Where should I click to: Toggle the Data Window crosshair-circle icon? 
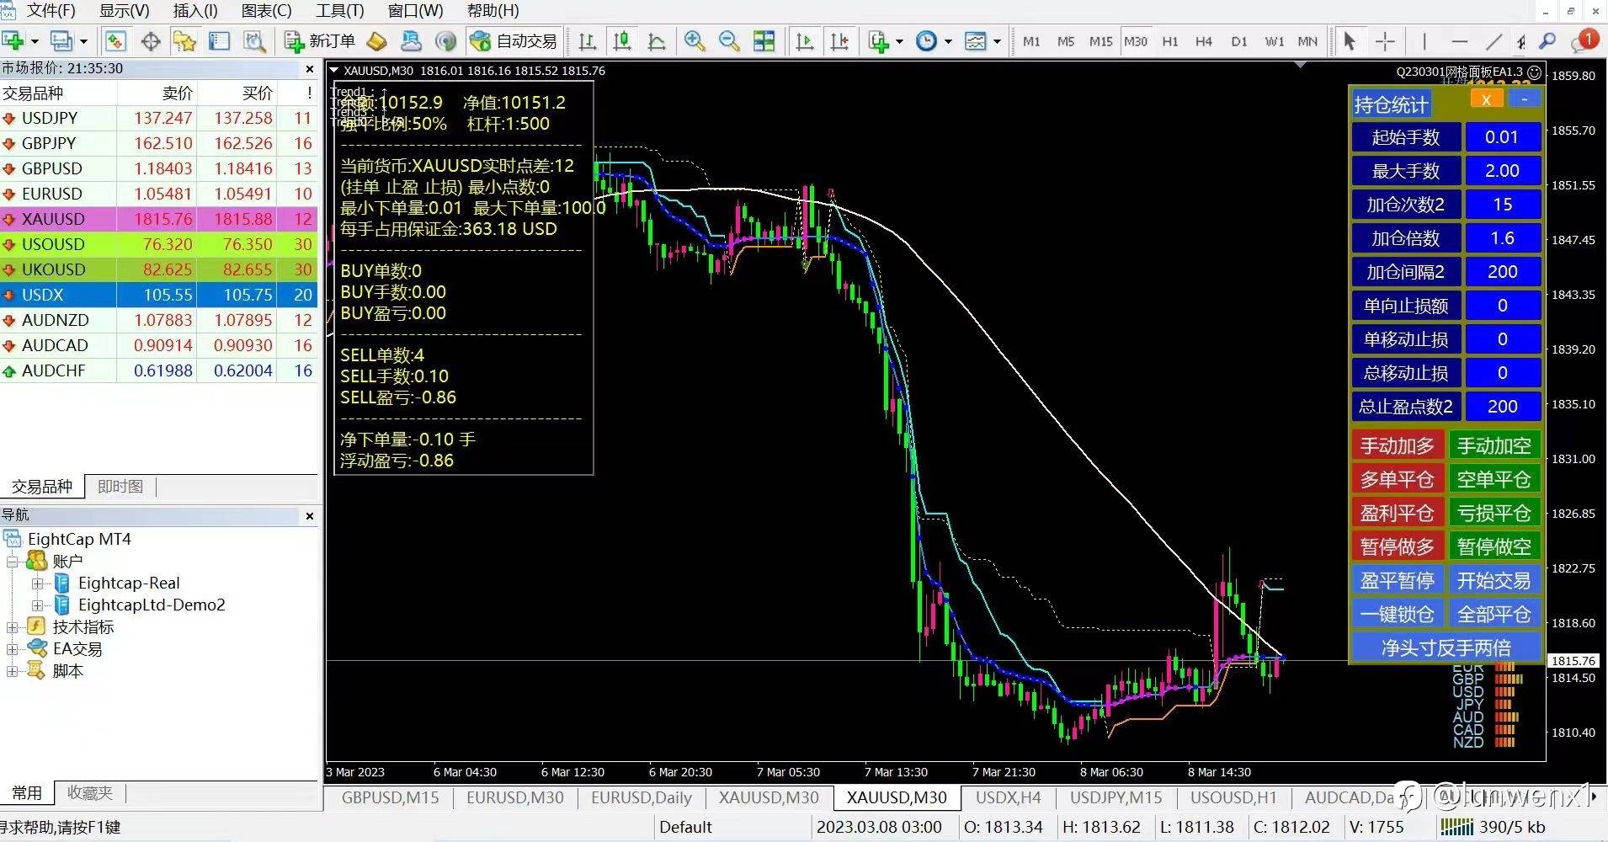[151, 40]
